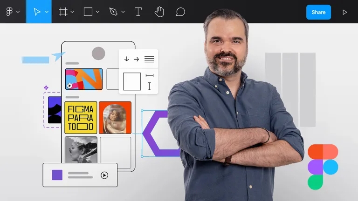Screen dimensions: 358x201
Task: Click the right arrow direction icon
Action: pyautogui.click(x=137, y=59)
